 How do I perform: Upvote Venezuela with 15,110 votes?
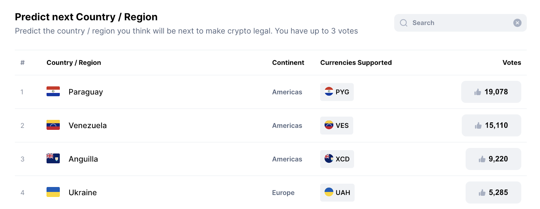click(x=491, y=125)
